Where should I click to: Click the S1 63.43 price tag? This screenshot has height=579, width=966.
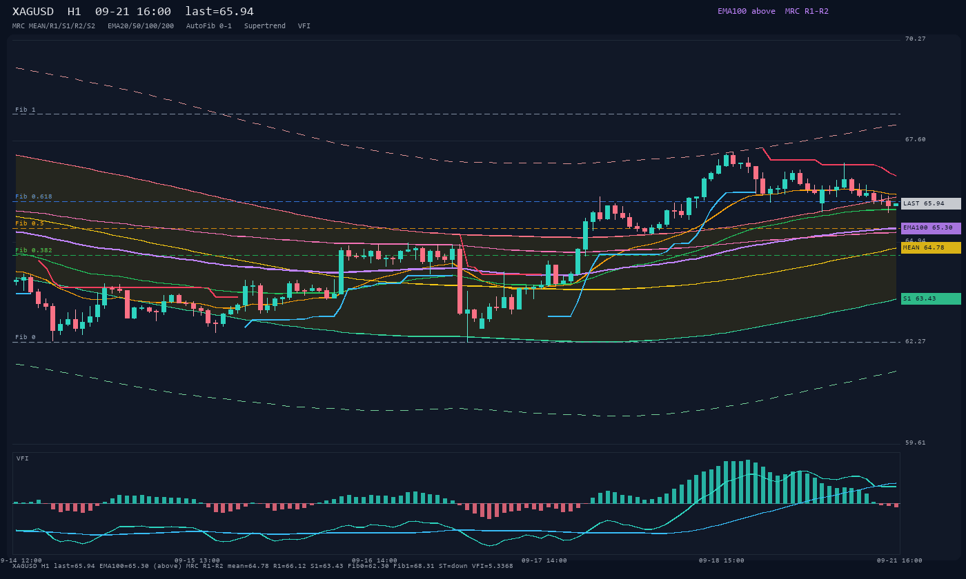931,298
